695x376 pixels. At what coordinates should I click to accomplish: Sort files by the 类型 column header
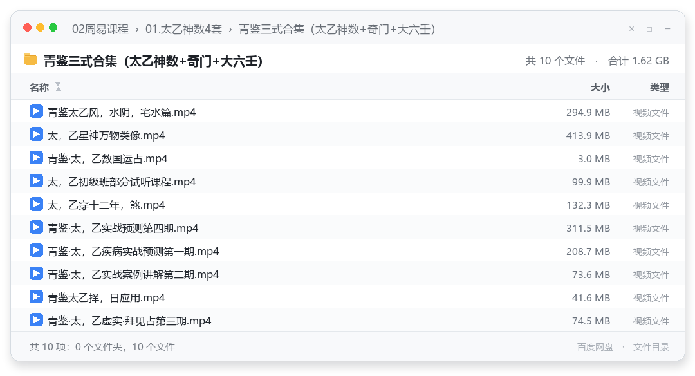coord(660,88)
